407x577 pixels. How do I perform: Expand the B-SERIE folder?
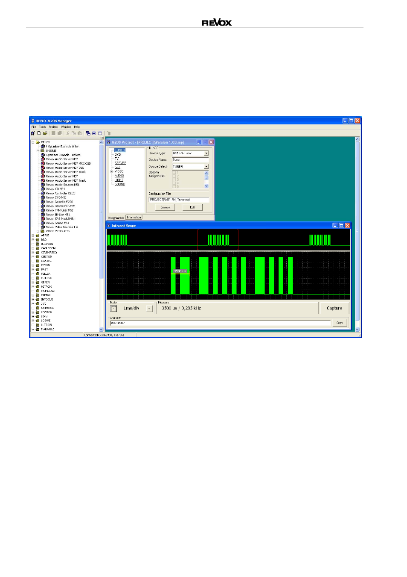coord(38,151)
